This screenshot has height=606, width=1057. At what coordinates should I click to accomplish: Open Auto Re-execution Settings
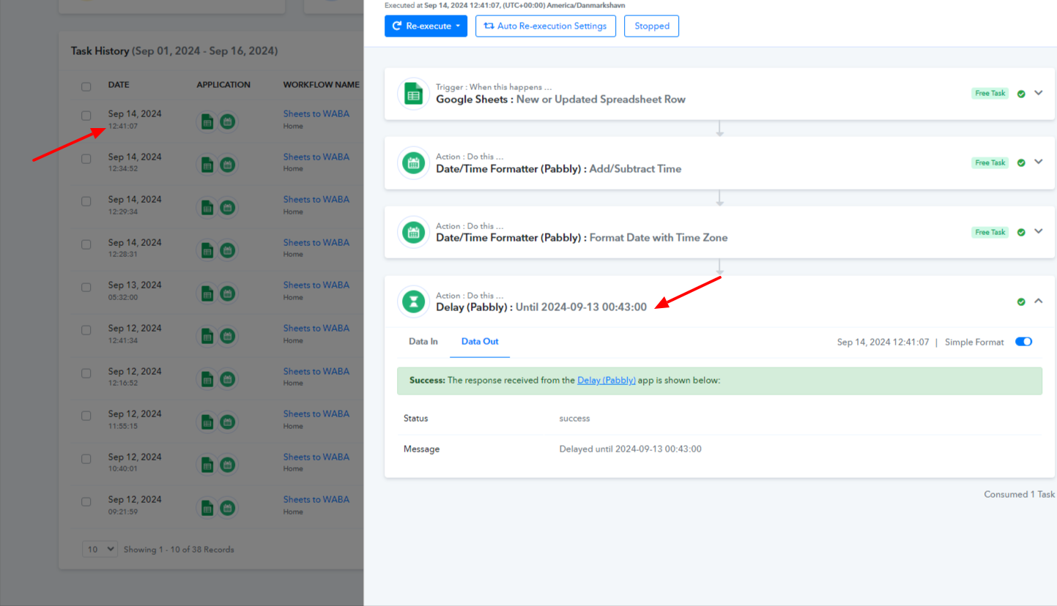pyautogui.click(x=546, y=26)
